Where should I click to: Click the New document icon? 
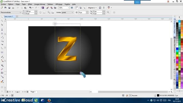pyautogui.click(x=2, y=8)
